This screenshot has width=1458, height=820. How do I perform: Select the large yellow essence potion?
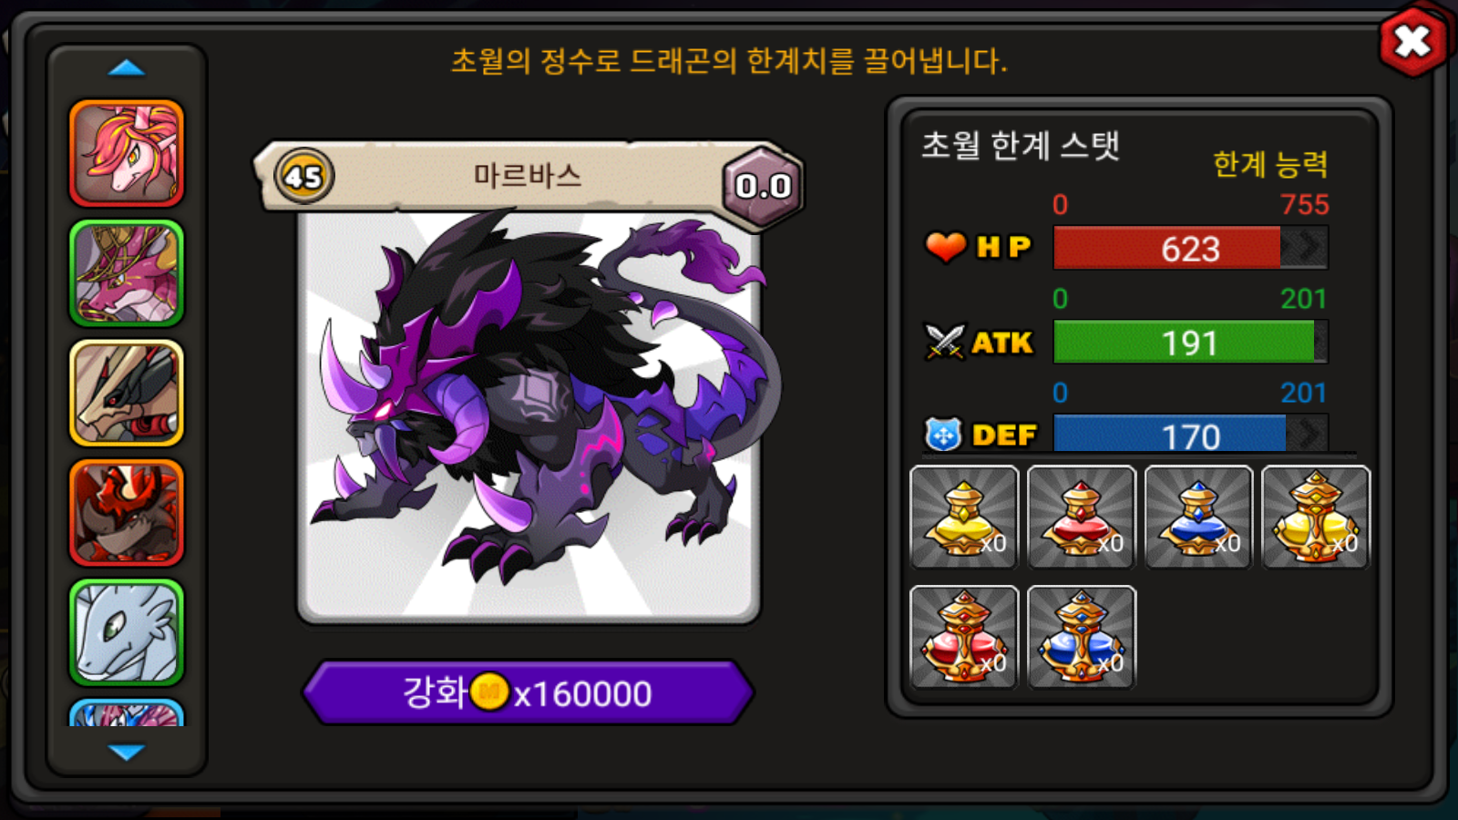pyautogui.click(x=1316, y=518)
